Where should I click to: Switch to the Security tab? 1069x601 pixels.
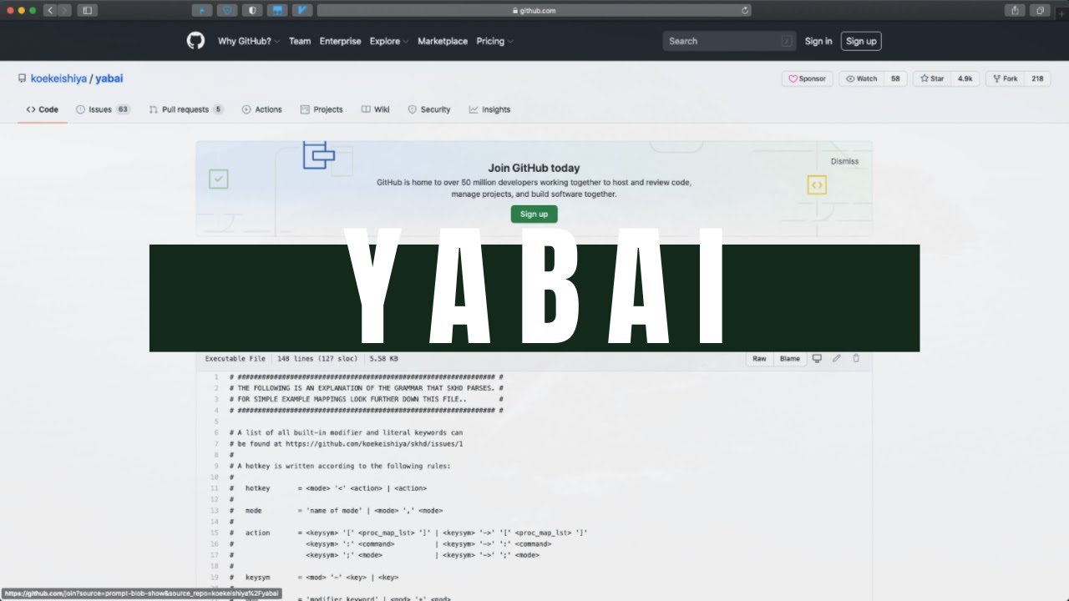pos(429,109)
